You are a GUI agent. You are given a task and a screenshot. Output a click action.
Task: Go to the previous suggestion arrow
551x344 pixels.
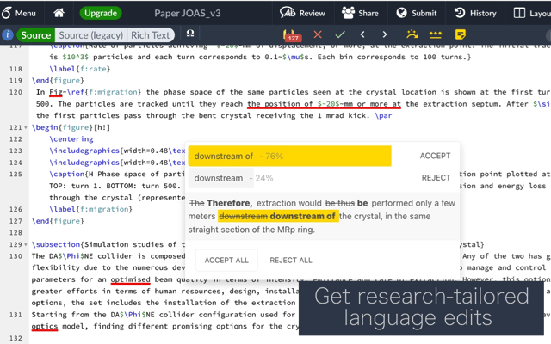point(362,35)
